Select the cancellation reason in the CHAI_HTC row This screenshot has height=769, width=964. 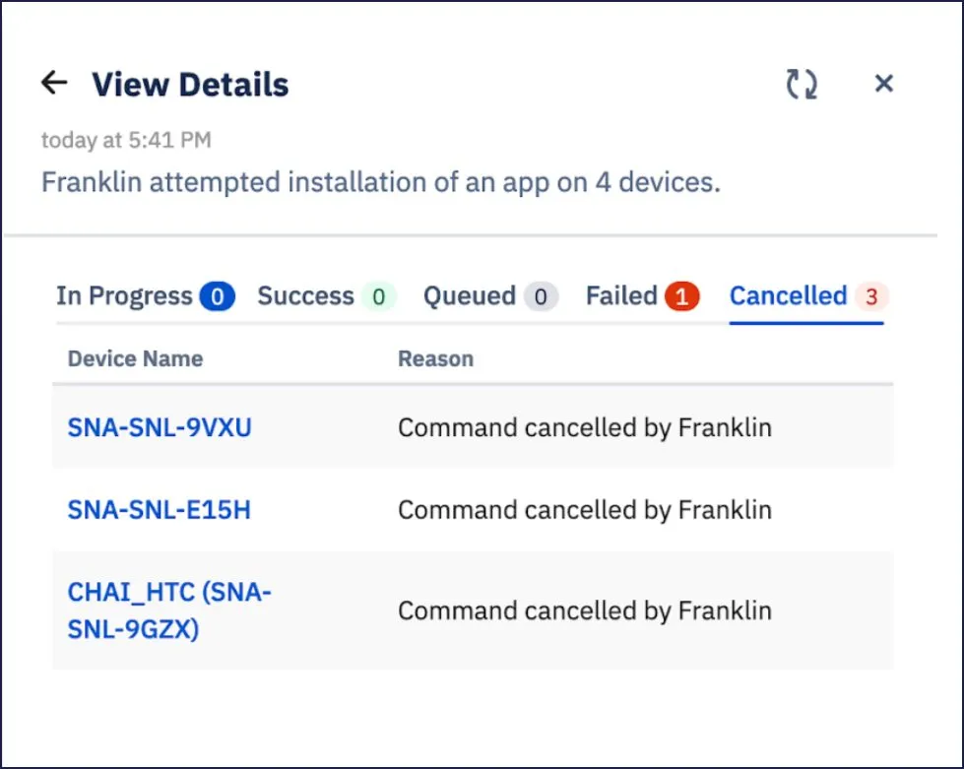(585, 610)
